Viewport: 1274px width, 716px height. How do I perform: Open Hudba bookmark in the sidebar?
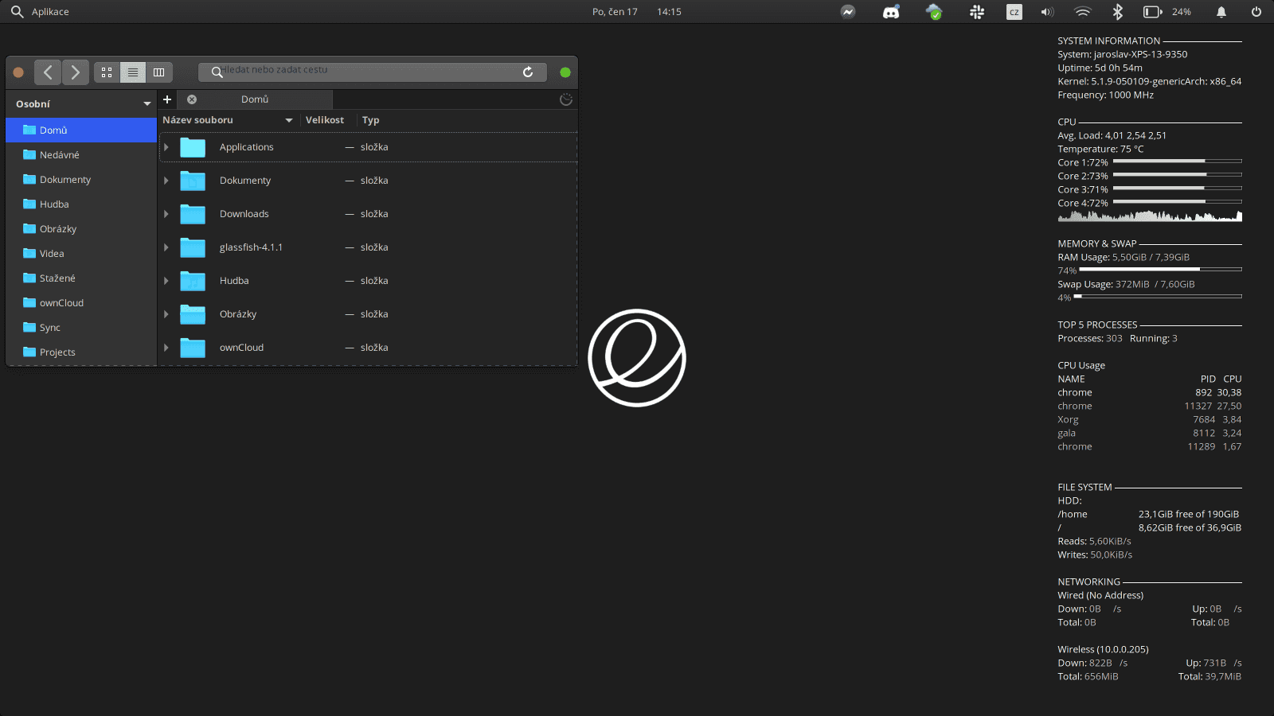pos(81,204)
